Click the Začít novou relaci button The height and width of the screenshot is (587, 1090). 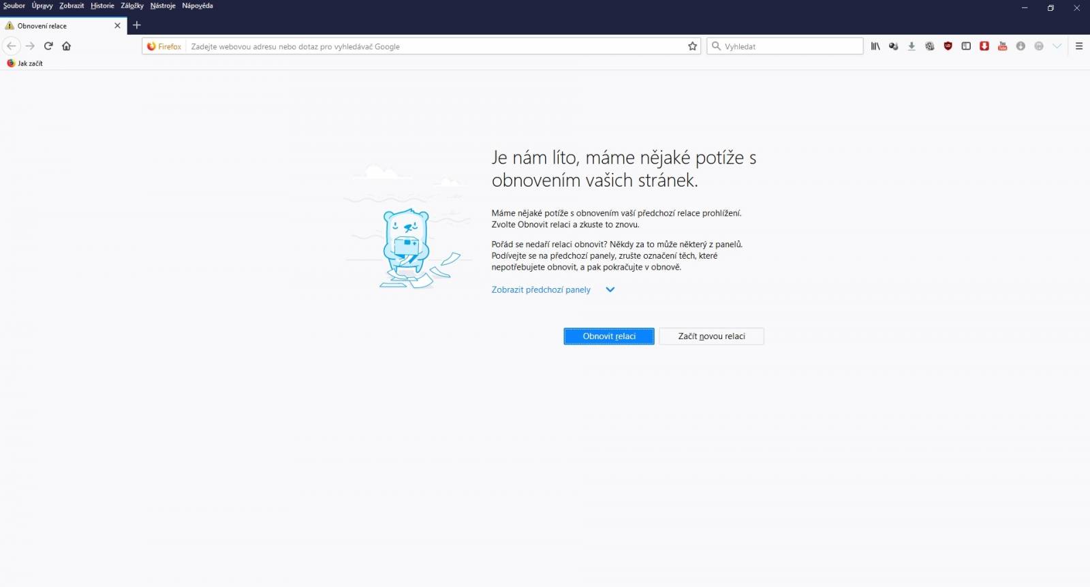click(711, 336)
